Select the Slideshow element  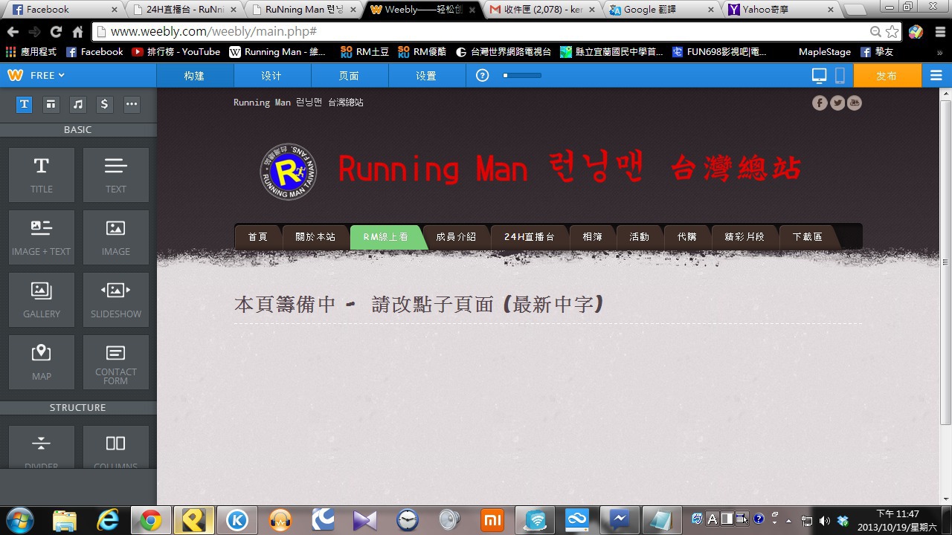point(116,299)
